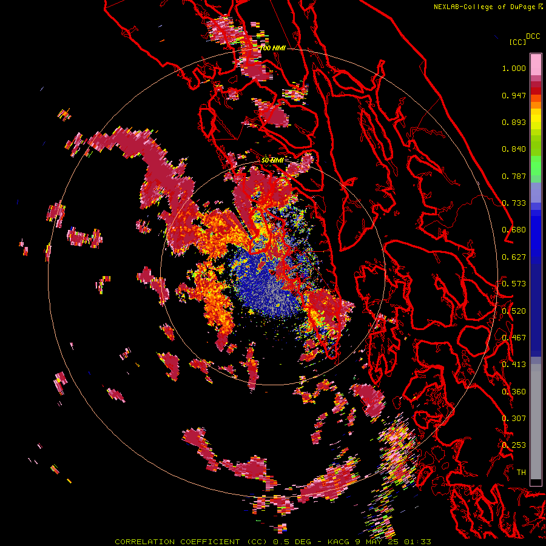Click the 100 NMI range ring label
The width and height of the screenshot is (546, 546).
pos(273,48)
